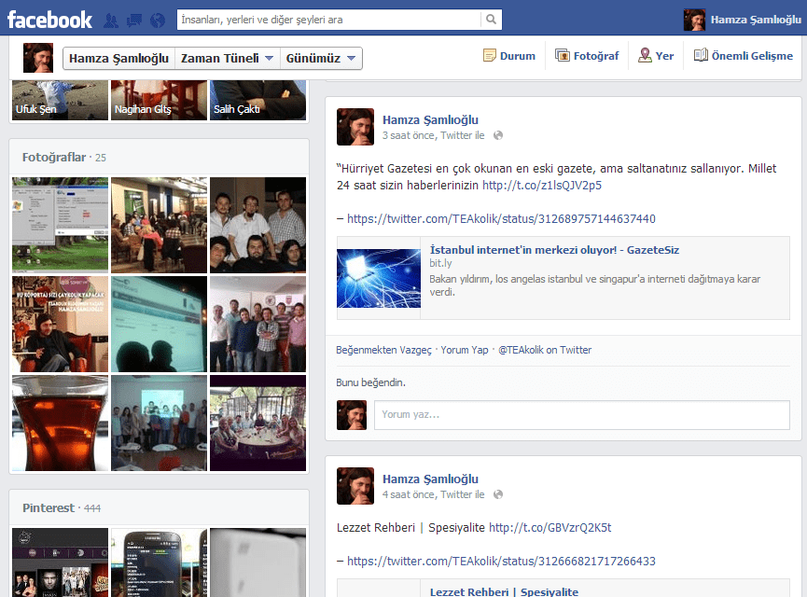Screen dimensions: 807x597
Task: Open Twitter ile link on 4 saat post
Action: [463, 494]
